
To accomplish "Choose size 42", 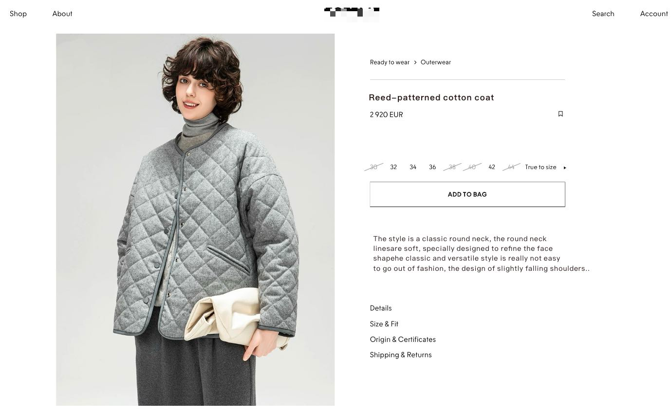I will 492,167.
